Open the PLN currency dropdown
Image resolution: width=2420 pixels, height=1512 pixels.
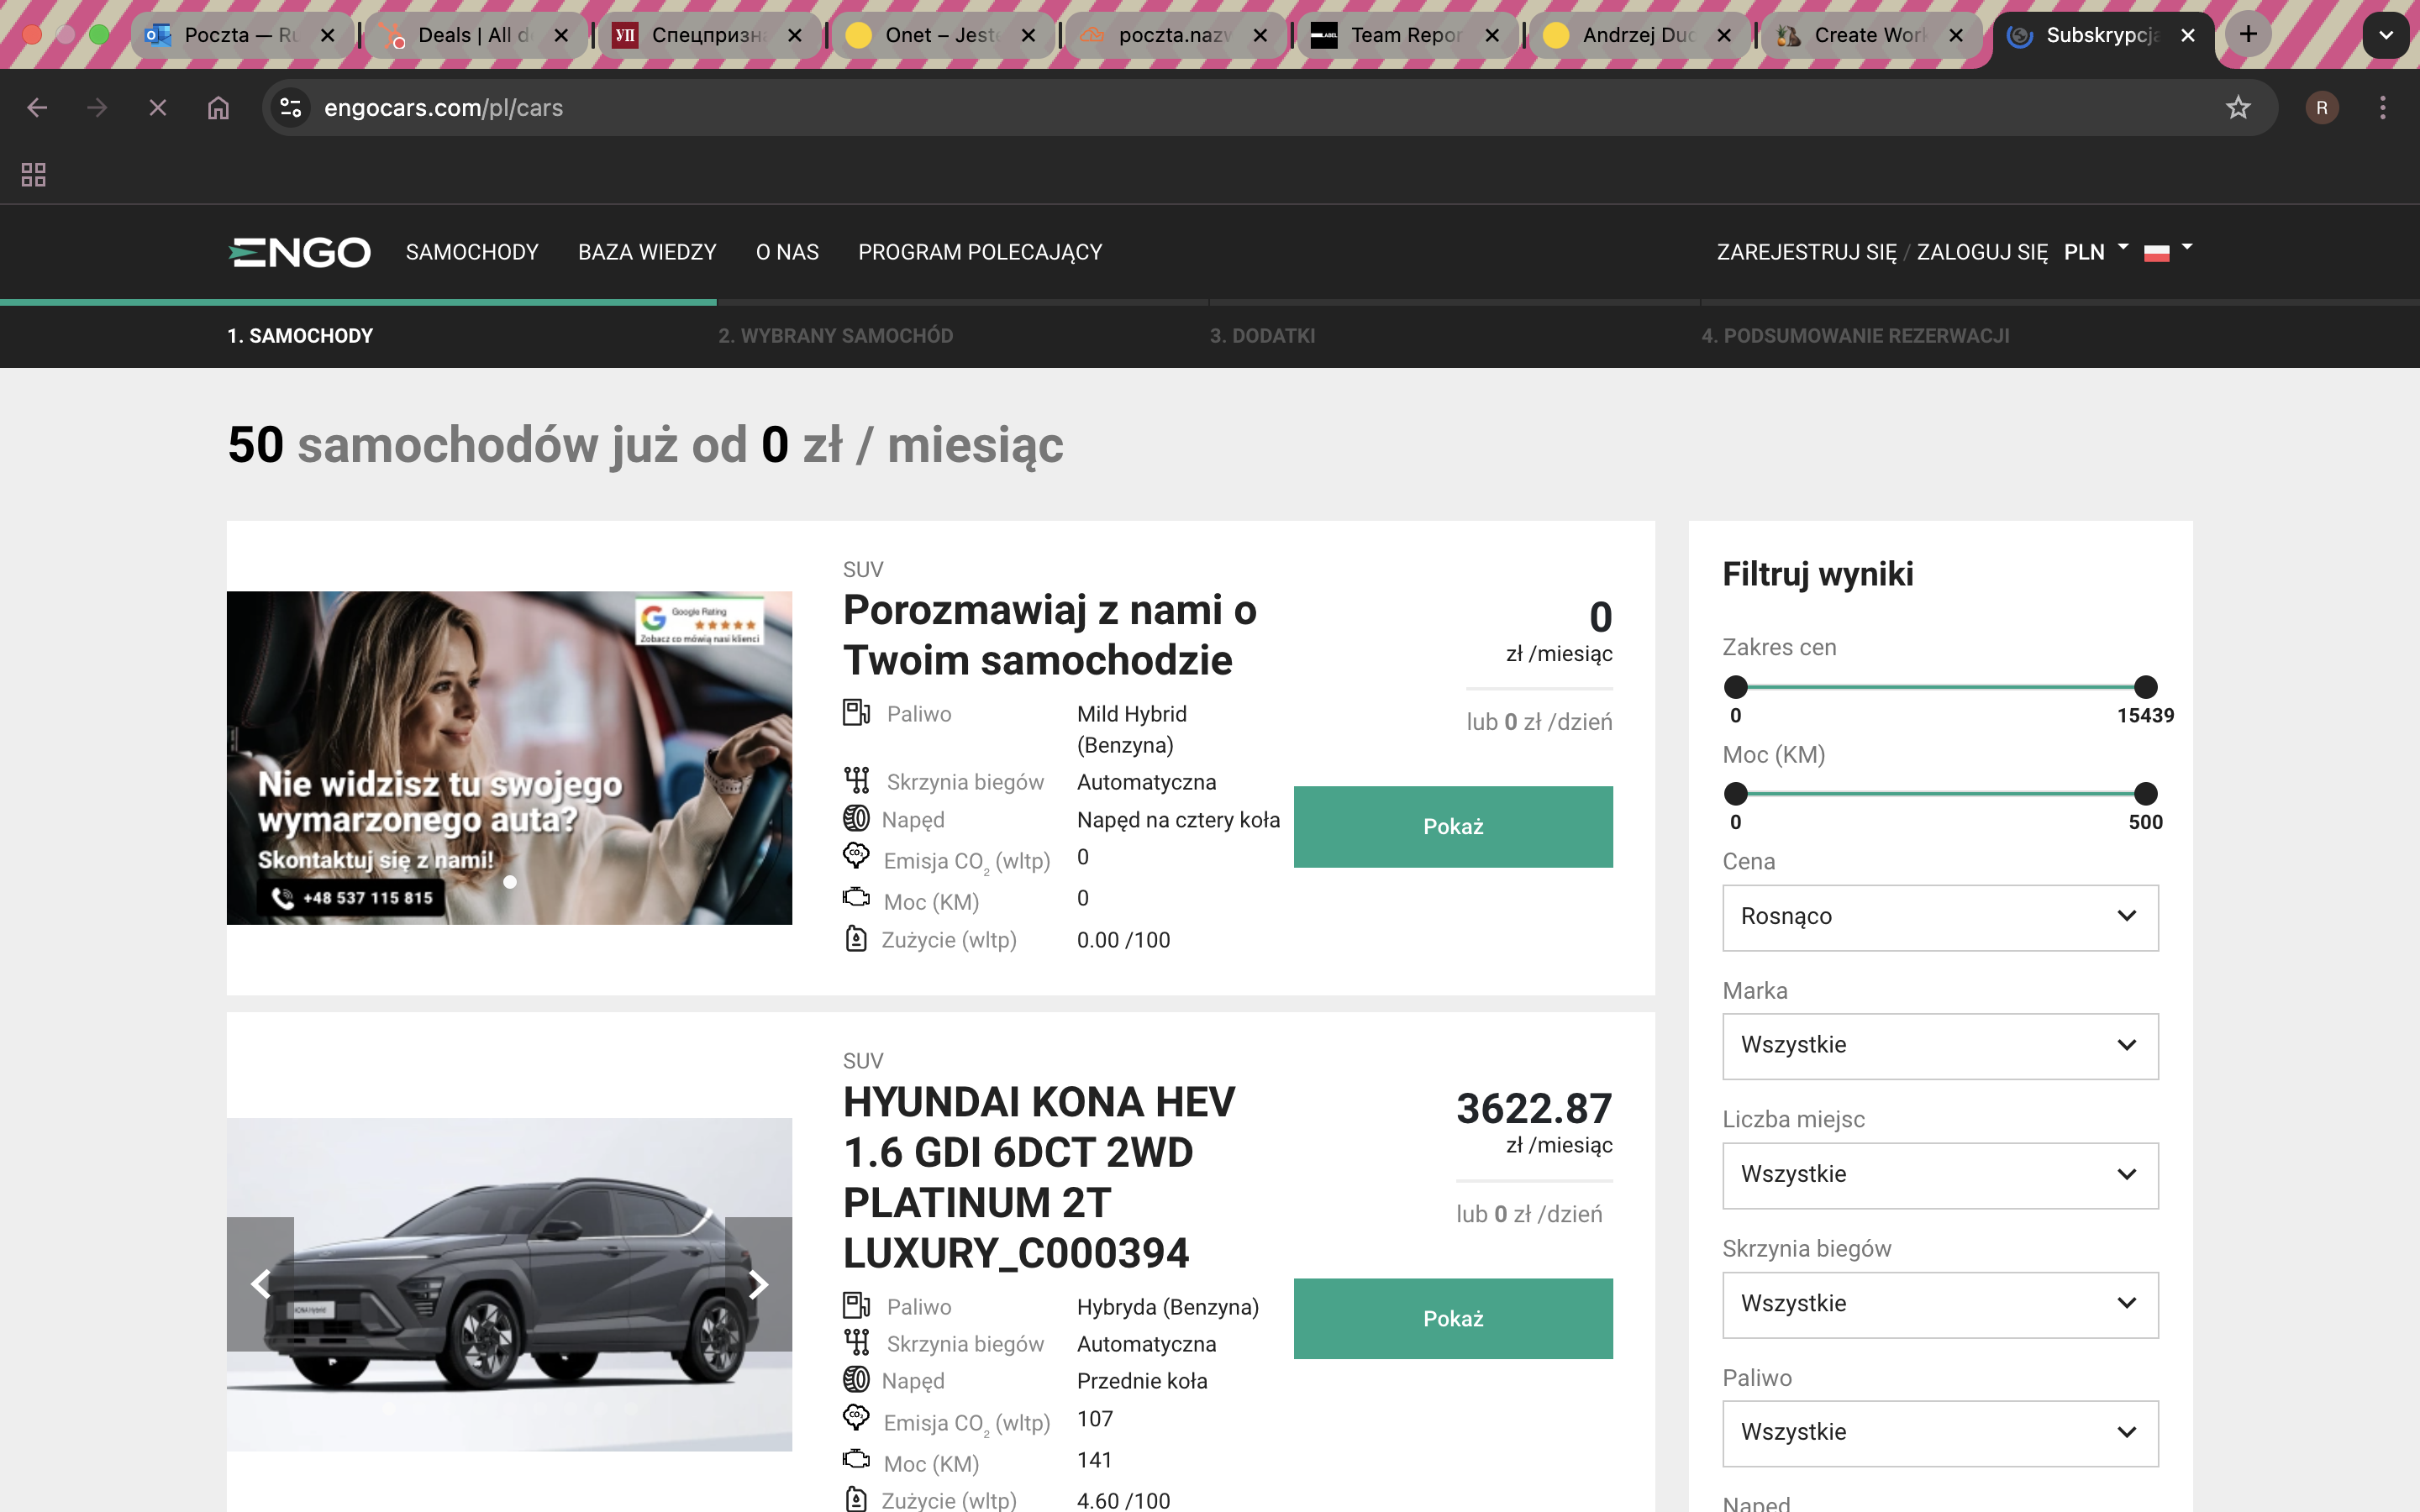[x=2096, y=251]
